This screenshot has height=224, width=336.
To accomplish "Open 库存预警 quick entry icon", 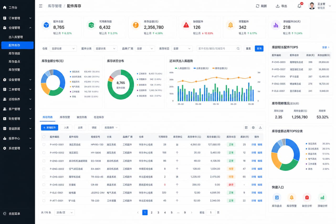I will 292,197.
